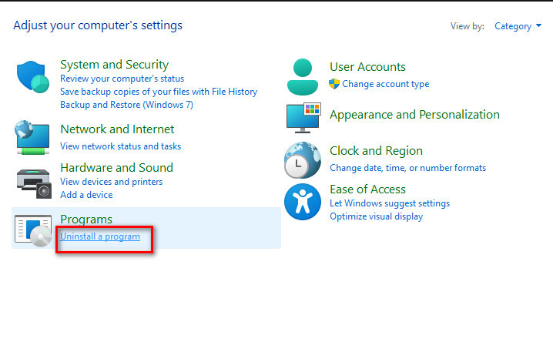Select Optimize visual display link
The width and height of the screenshot is (553, 362).
tap(377, 216)
